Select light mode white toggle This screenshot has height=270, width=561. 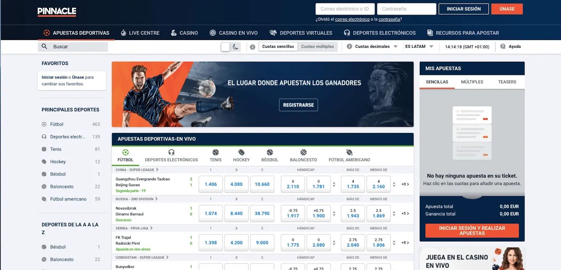point(225,47)
